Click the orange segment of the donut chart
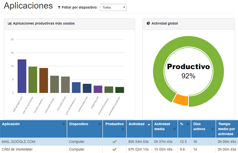This screenshot has height=153, width=238. pos(181,100)
